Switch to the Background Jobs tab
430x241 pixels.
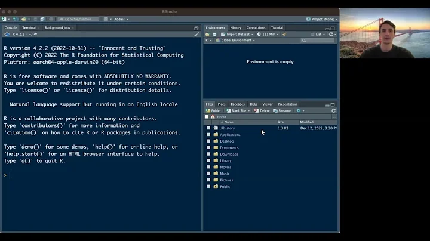coord(57,27)
